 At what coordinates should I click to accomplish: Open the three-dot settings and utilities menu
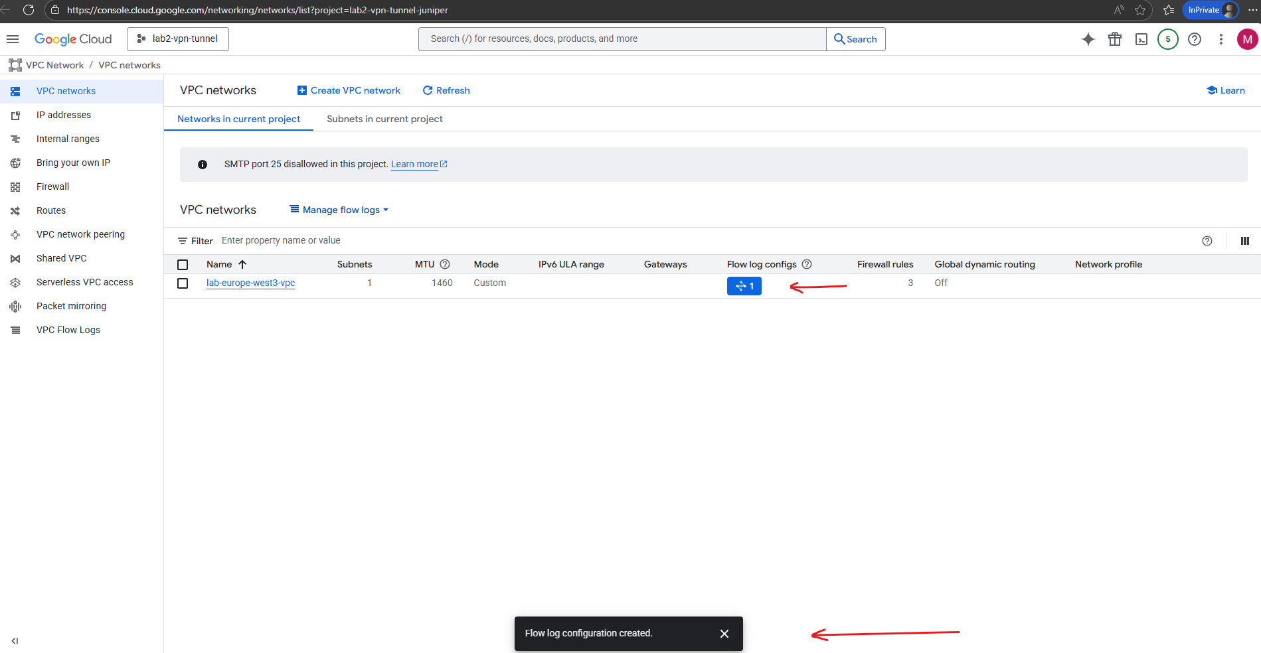[x=1221, y=39]
